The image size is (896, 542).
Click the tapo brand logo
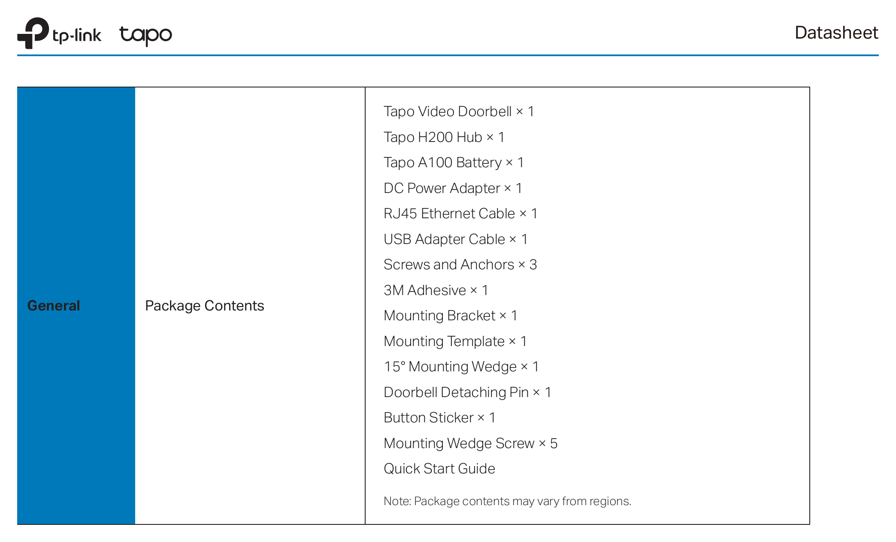click(146, 35)
